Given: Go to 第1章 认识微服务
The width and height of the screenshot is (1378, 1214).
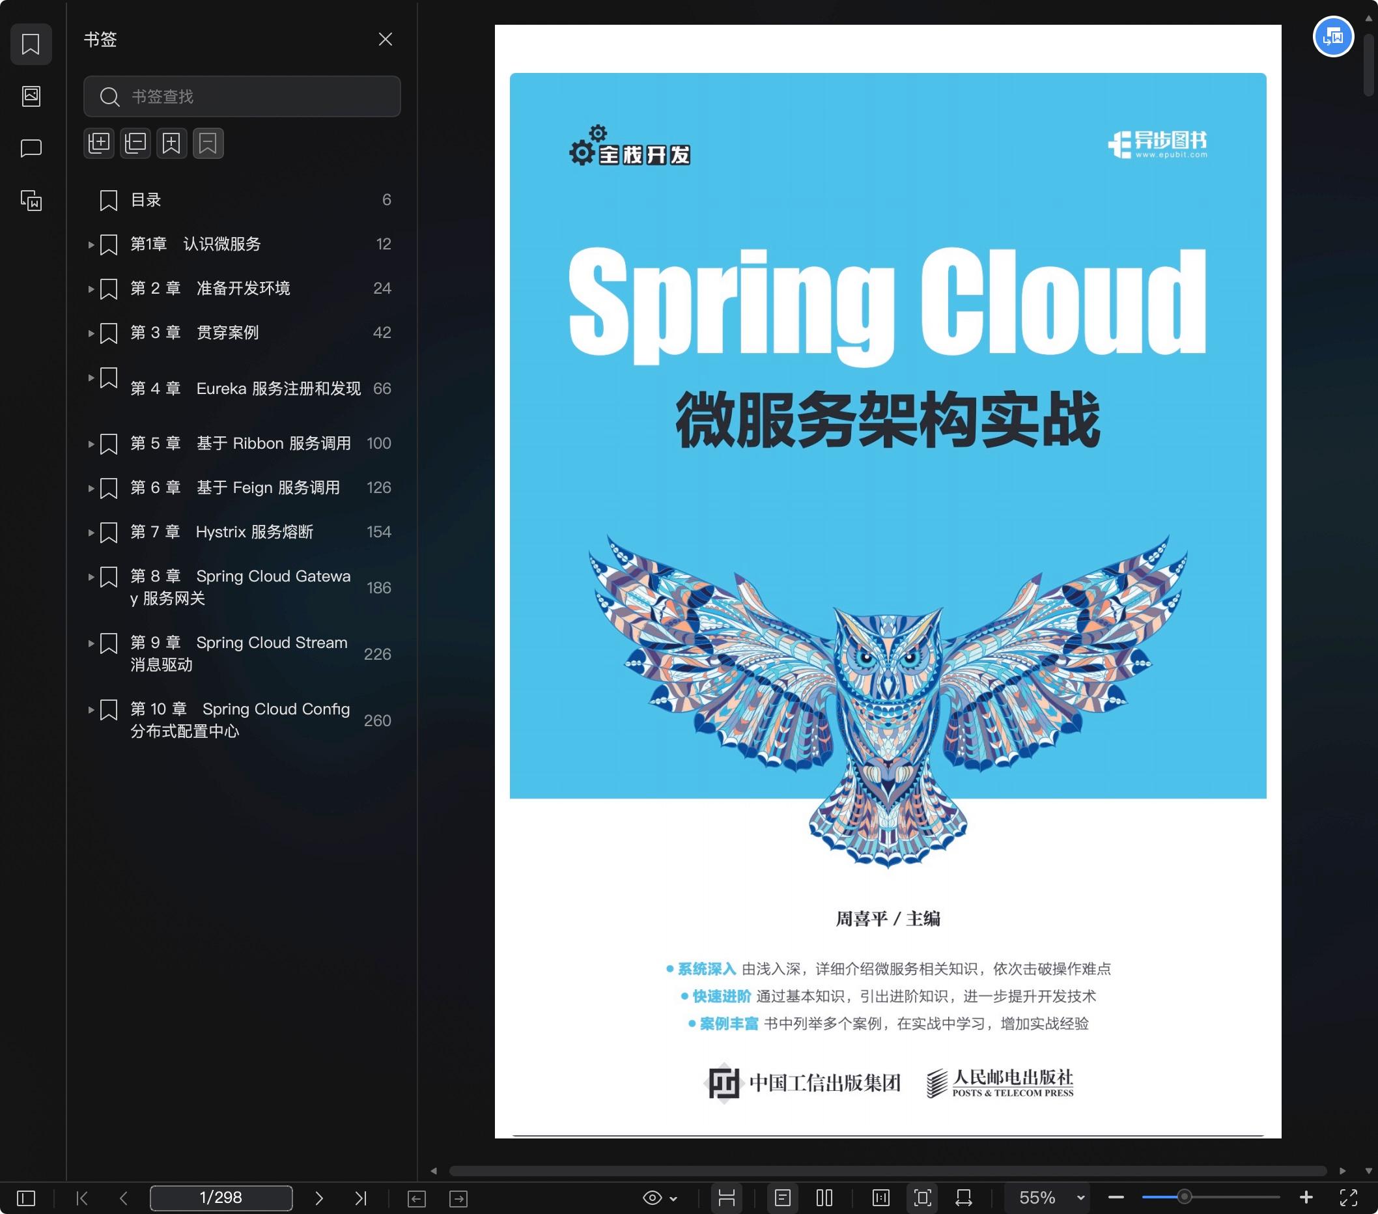Looking at the screenshot, I should coord(195,244).
